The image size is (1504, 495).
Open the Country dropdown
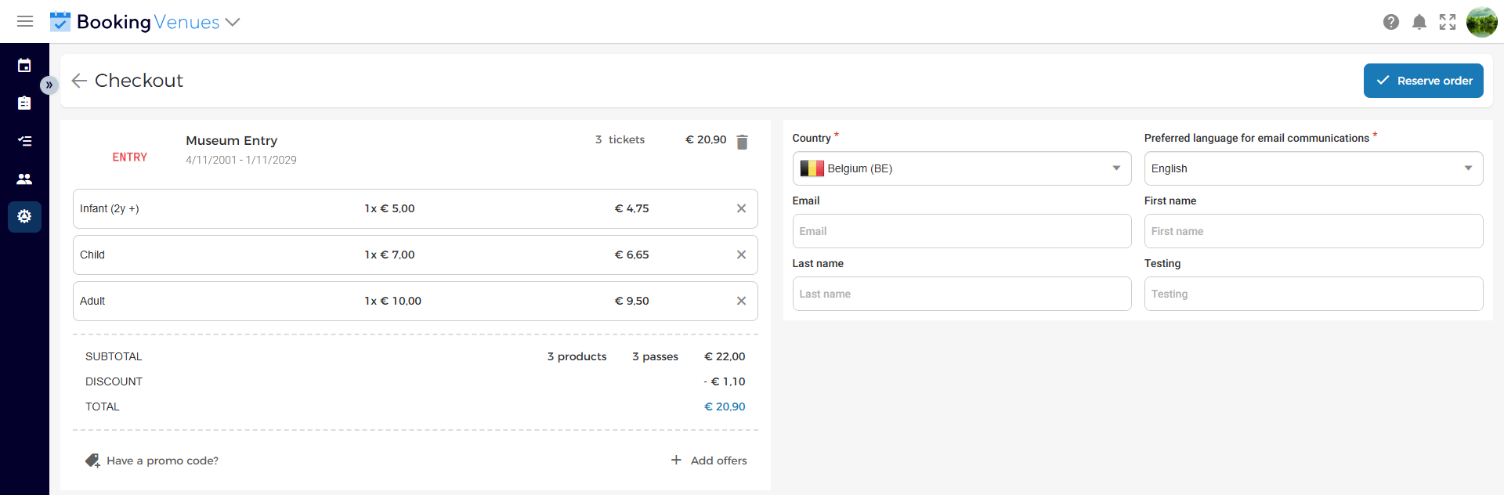coord(962,168)
